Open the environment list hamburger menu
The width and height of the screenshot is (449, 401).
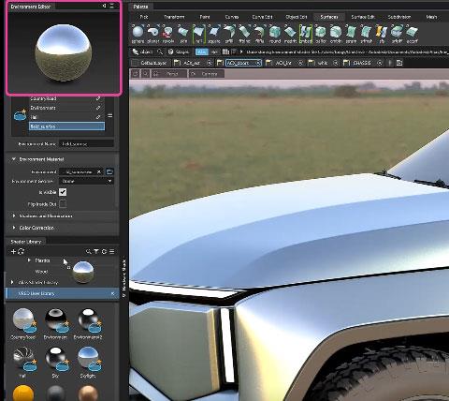[x=110, y=115]
